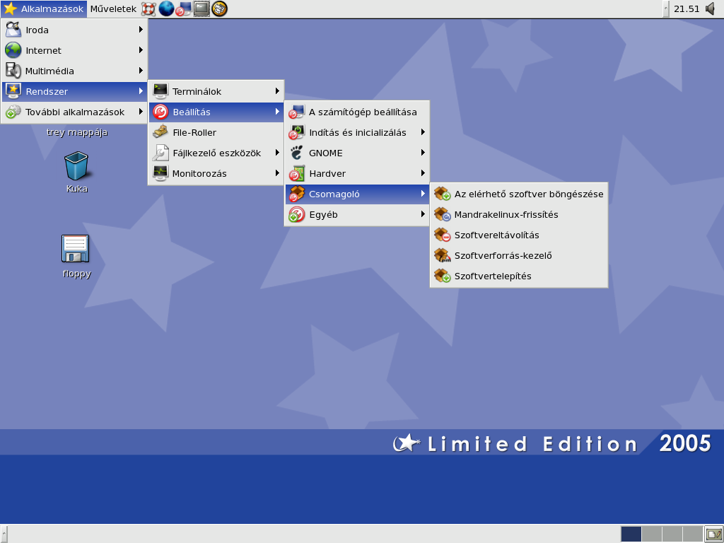724x543 pixels.
Task: Click the red Beállítás icon
Action: (x=160, y=112)
